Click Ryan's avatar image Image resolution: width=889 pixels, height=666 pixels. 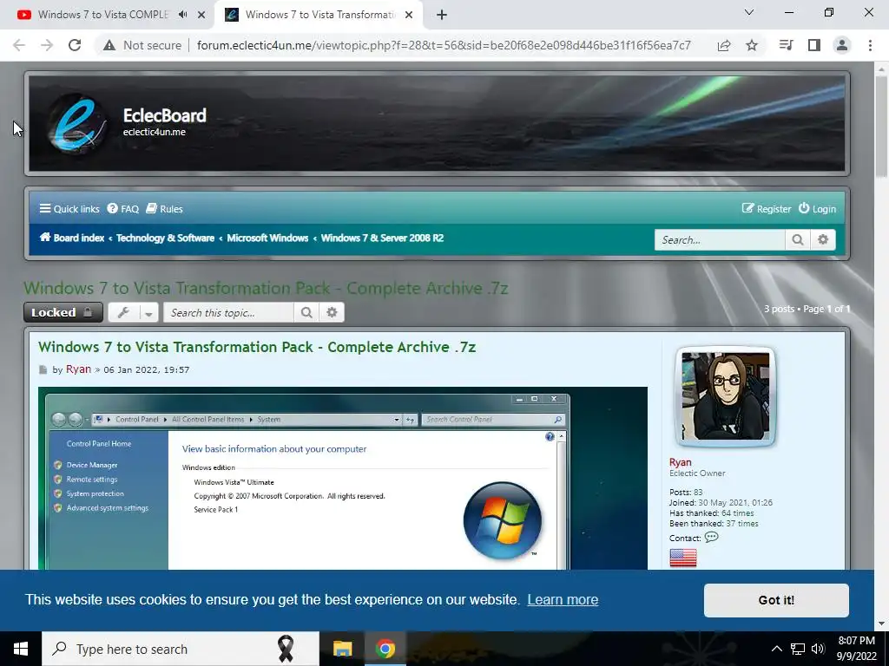[x=725, y=395]
